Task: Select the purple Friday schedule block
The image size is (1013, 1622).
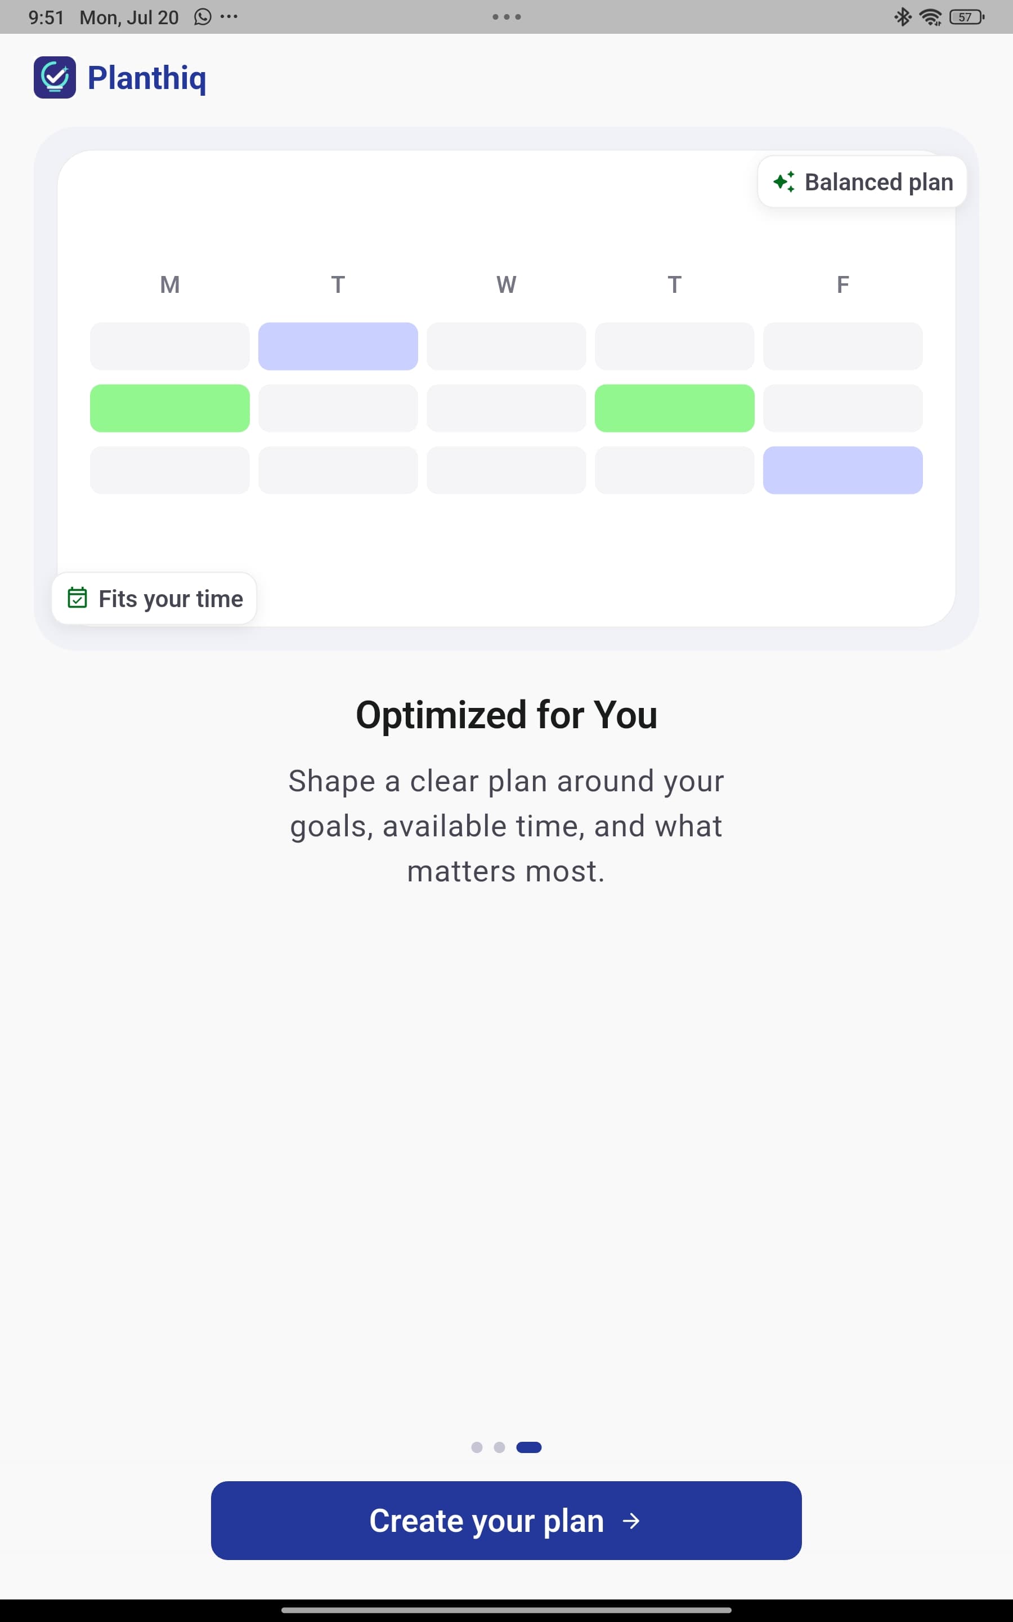Action: 843,470
